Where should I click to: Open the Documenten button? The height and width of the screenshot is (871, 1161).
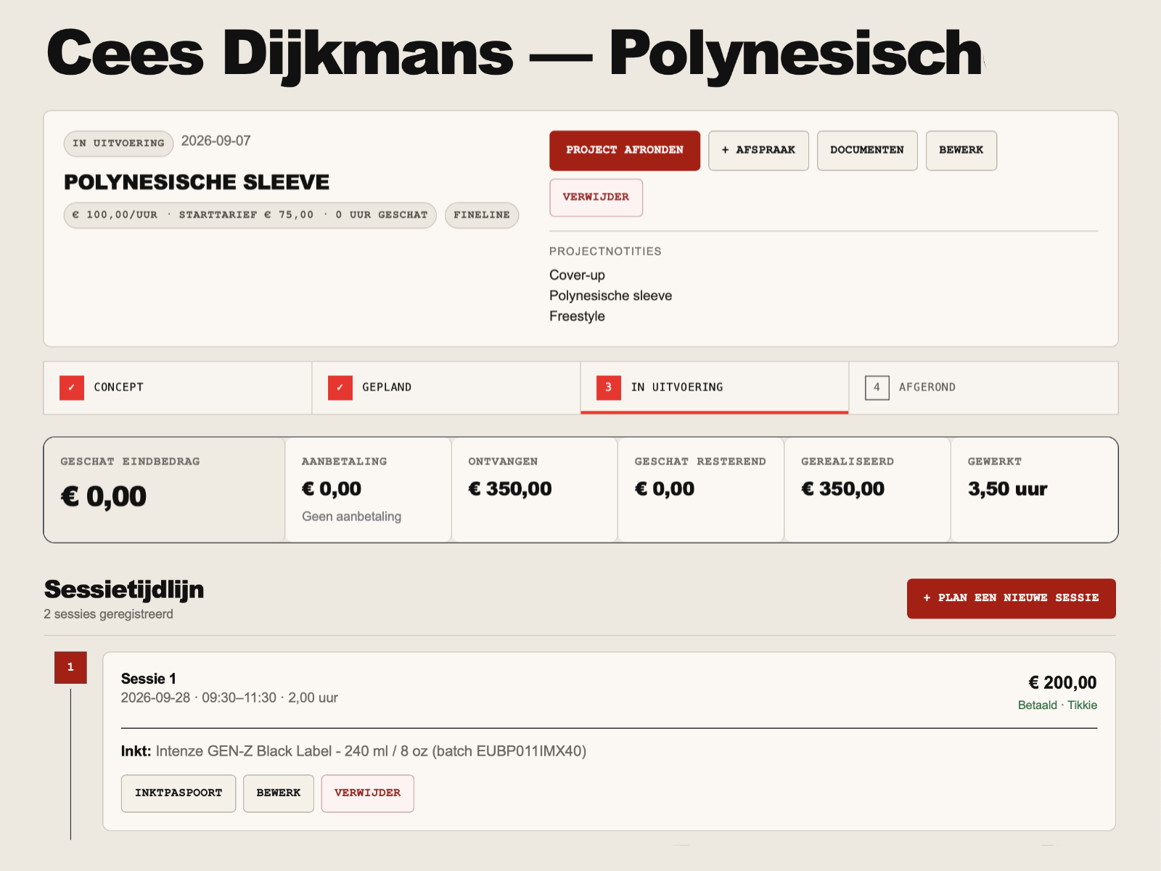(867, 150)
